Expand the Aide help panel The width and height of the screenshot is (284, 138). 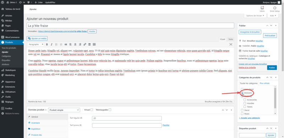273,16
